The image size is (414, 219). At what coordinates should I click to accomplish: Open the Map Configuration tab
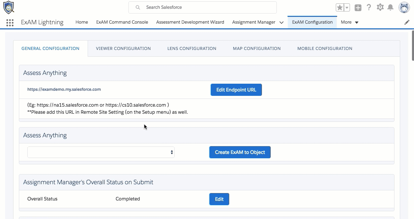[x=257, y=48]
